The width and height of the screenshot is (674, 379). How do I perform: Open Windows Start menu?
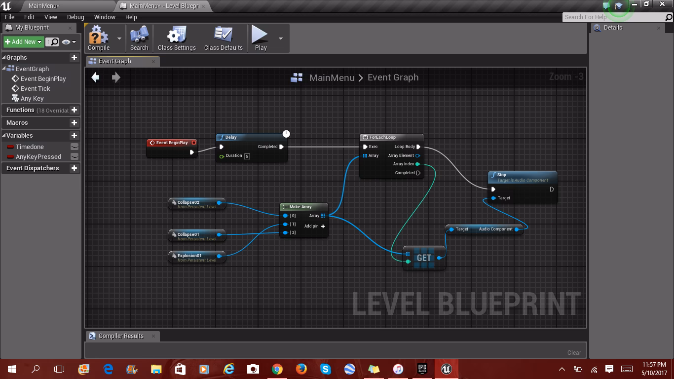(x=12, y=369)
